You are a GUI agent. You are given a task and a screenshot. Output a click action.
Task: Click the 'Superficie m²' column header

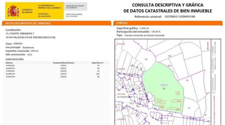click(98, 63)
